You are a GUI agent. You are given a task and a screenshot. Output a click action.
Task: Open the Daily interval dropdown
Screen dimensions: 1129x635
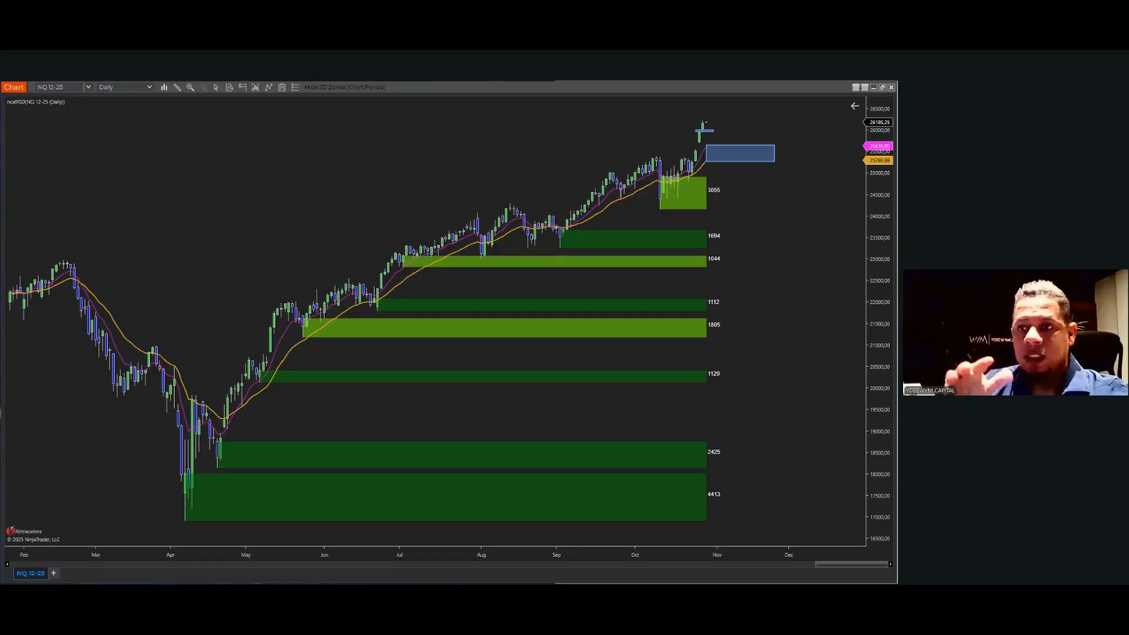(125, 87)
